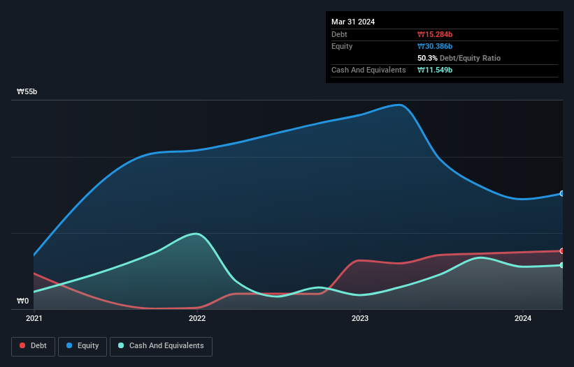Click the 50.3% Debt/Equity Ratio text
Viewport: 574px width, 367px height.
459,58
